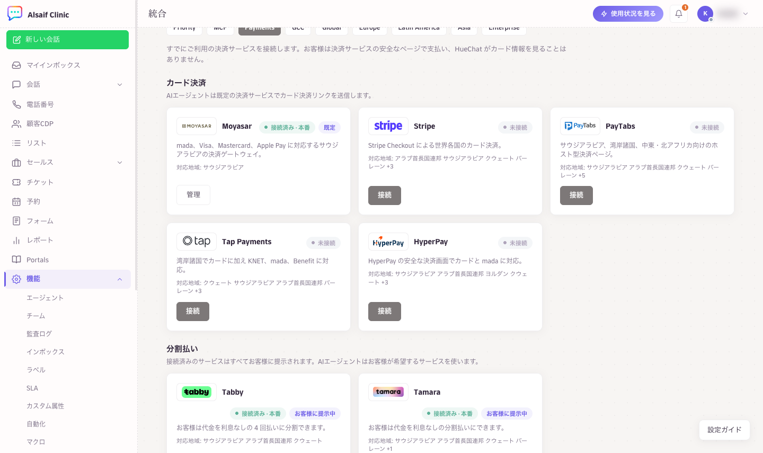Click the HyperPay logo
The height and width of the screenshot is (453, 763).
388,242
